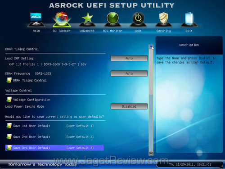Open the H/W Monitor radar icon
The width and height of the screenshot is (225, 169).
pyautogui.click(x=112, y=20)
